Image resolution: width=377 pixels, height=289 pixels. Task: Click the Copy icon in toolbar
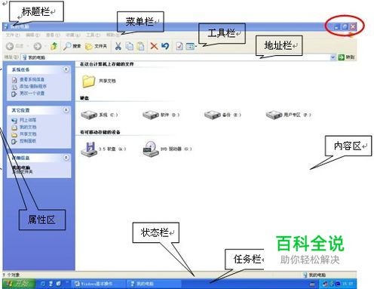130,46
